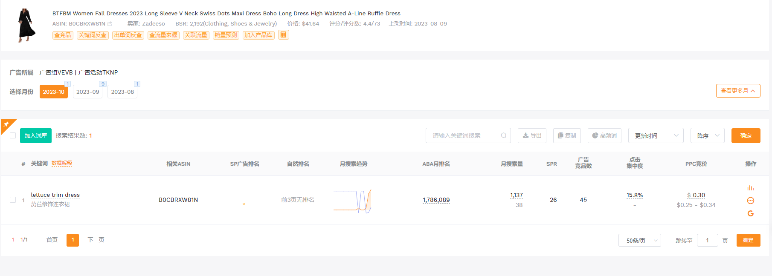The height and width of the screenshot is (276, 772).
Task: Open the 降序 sort order dropdown
Action: coord(707,135)
